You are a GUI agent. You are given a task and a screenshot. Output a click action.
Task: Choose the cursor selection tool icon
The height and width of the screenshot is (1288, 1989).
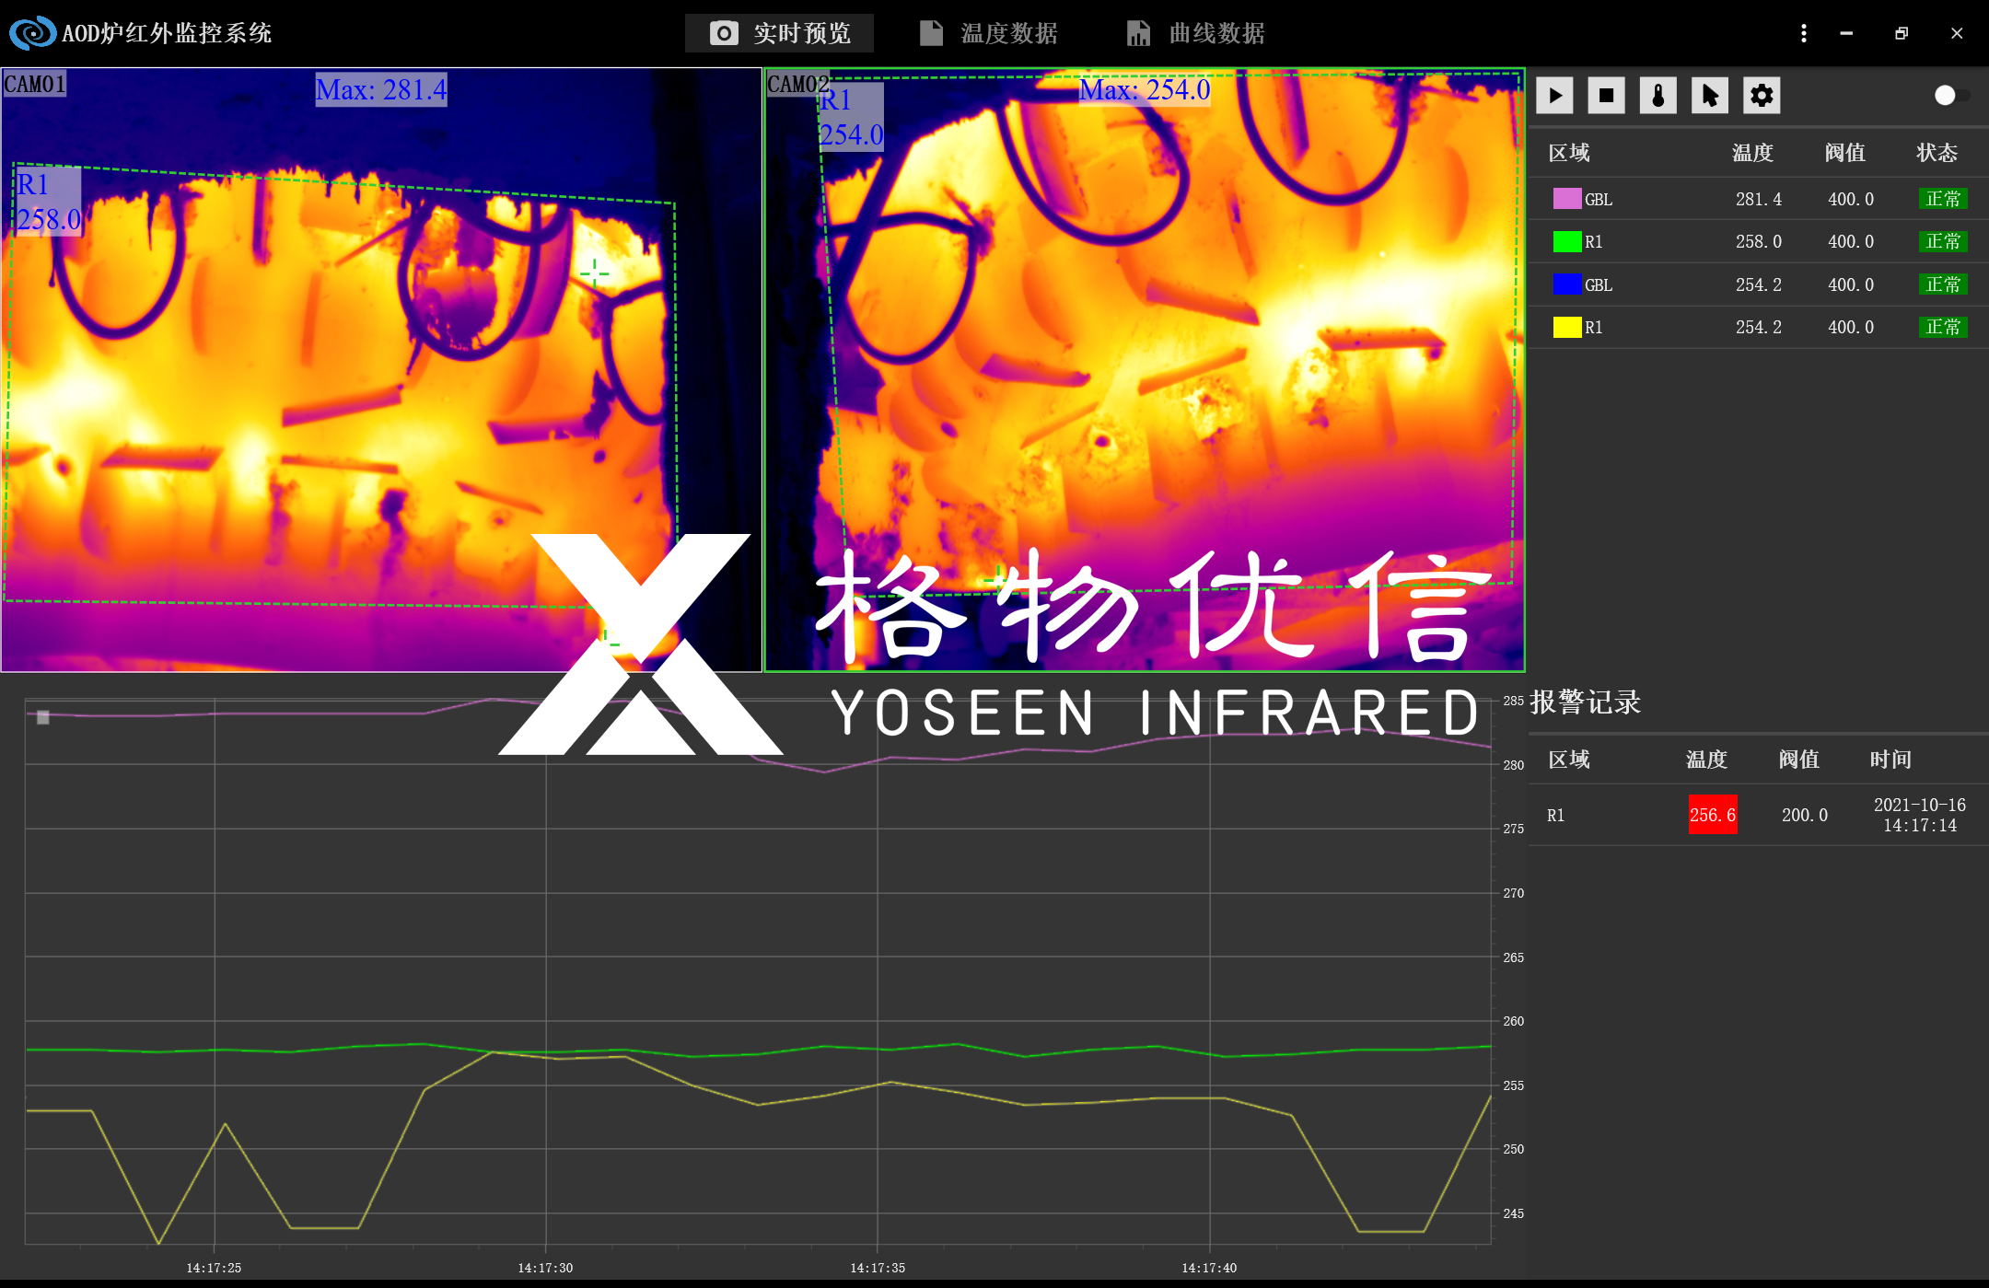1710,95
